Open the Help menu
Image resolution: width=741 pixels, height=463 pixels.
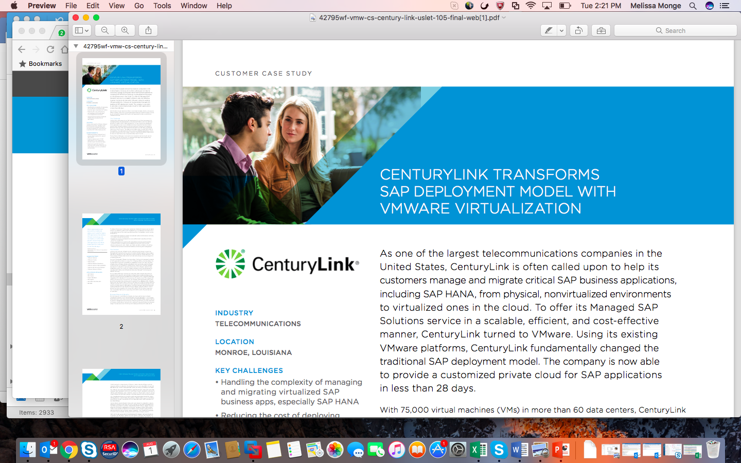(224, 6)
